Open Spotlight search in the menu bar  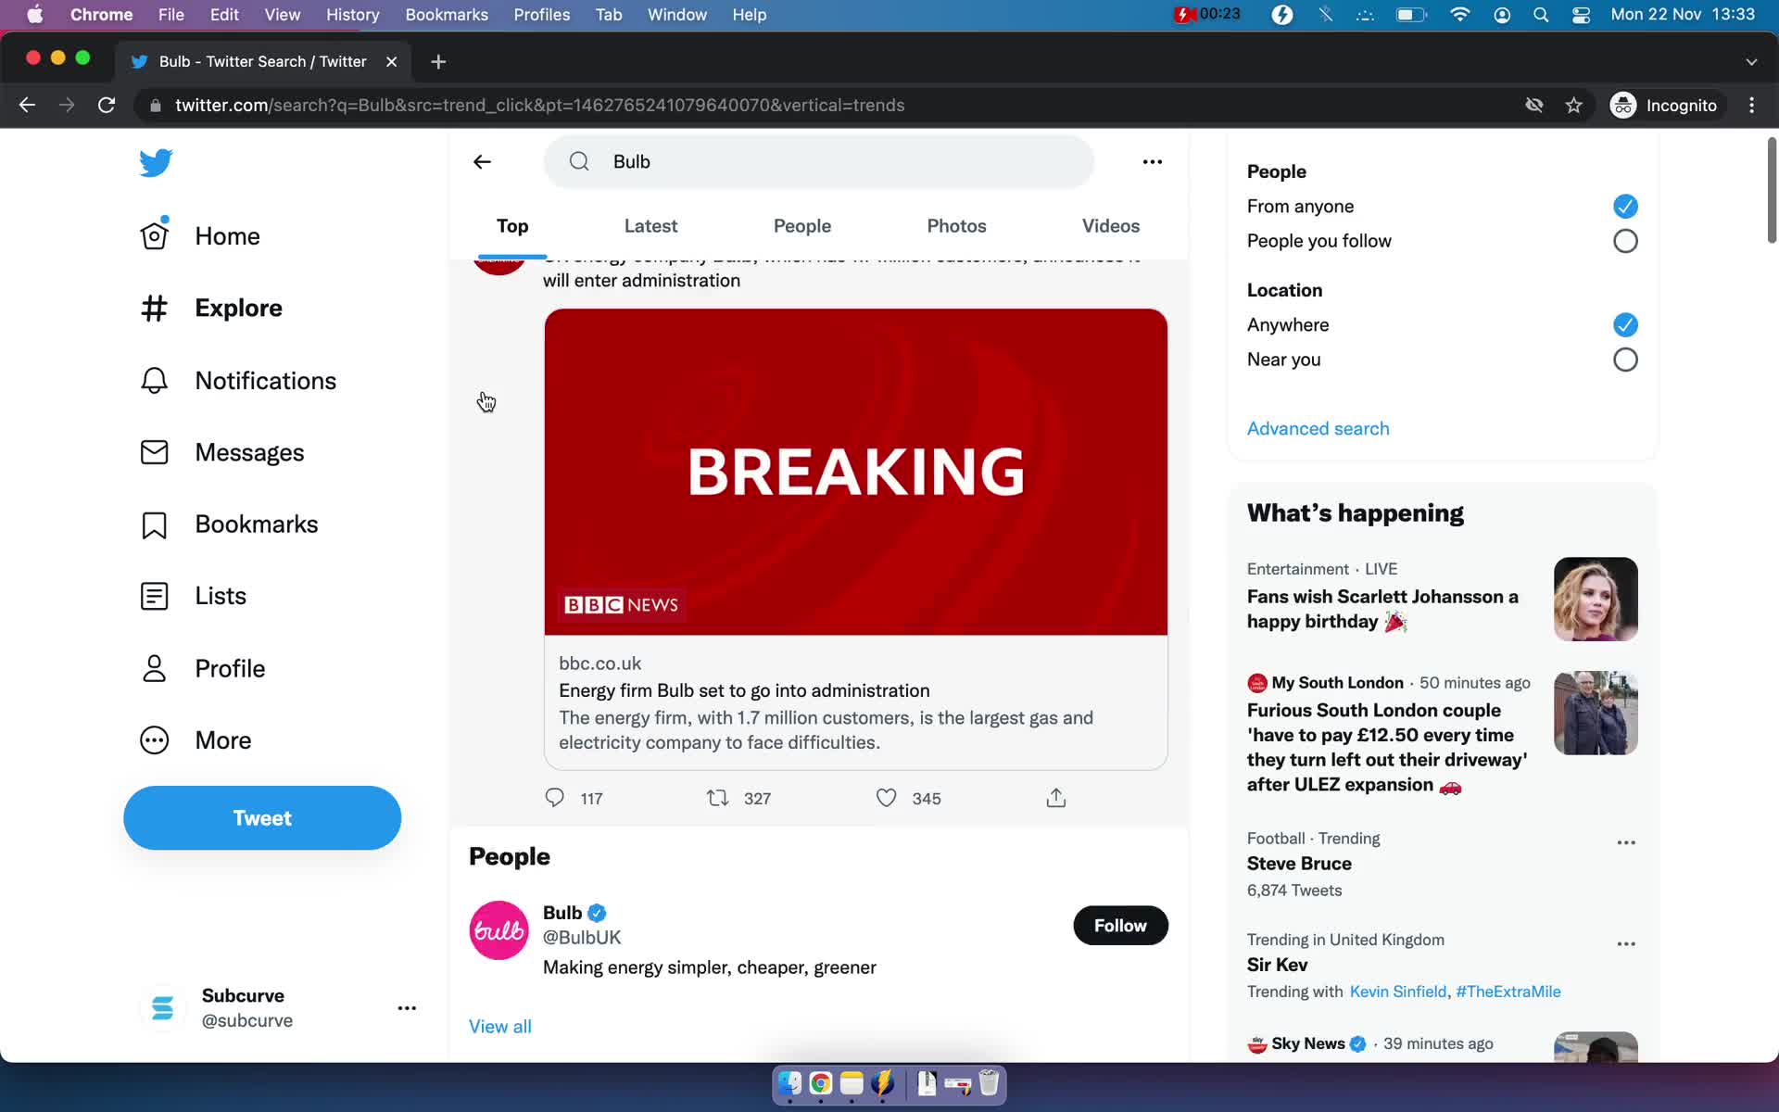pos(1541,15)
